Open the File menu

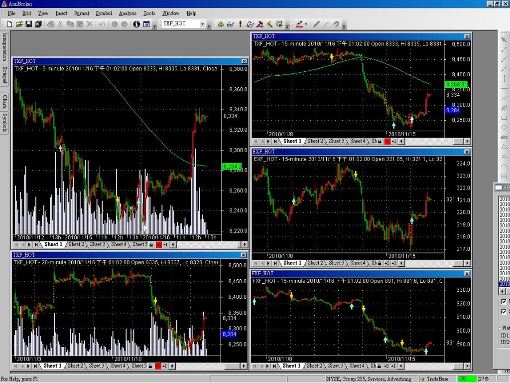click(x=11, y=13)
